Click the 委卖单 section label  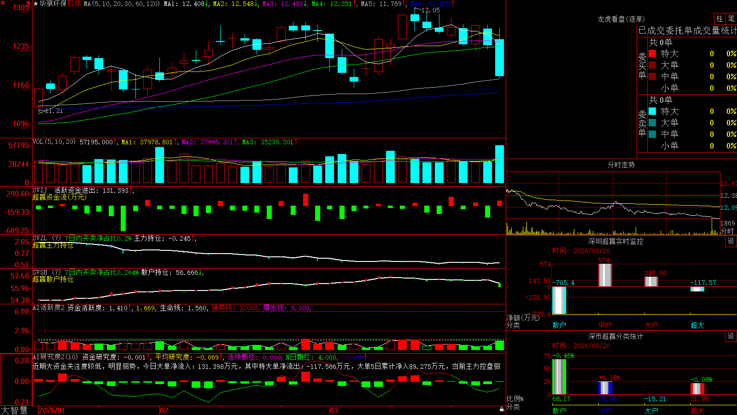point(642,123)
